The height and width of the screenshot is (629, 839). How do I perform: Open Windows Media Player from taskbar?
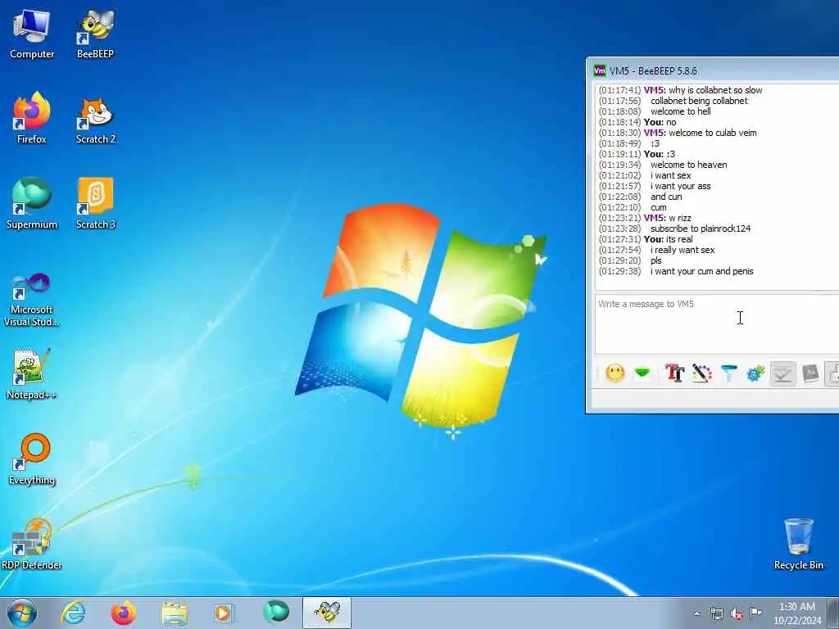[224, 613]
